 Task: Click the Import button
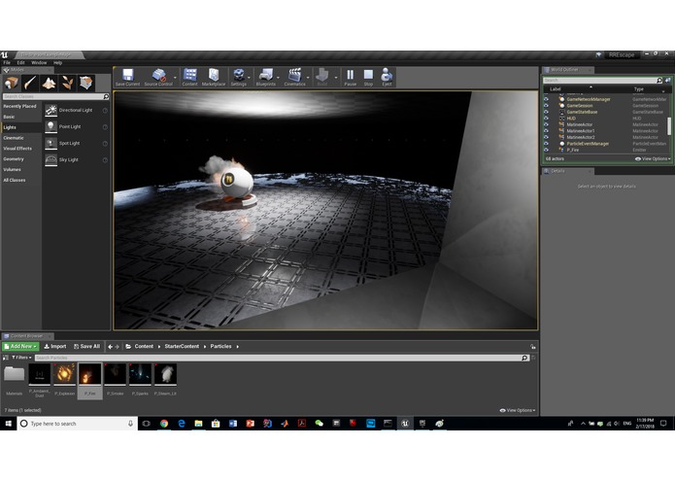(55, 347)
